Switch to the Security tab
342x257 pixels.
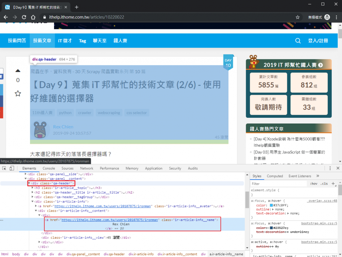[x=175, y=168]
